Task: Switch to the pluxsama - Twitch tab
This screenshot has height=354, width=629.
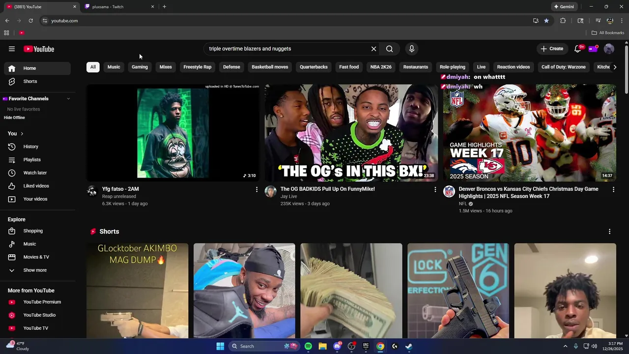Action: point(118,7)
